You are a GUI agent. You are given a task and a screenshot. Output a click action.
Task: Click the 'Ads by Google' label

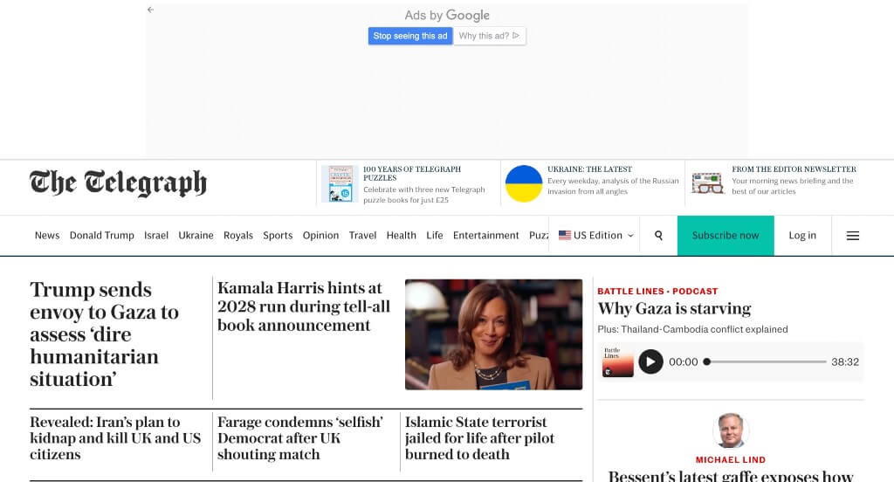447,16
